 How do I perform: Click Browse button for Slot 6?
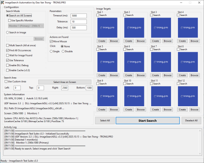[141, 76]
